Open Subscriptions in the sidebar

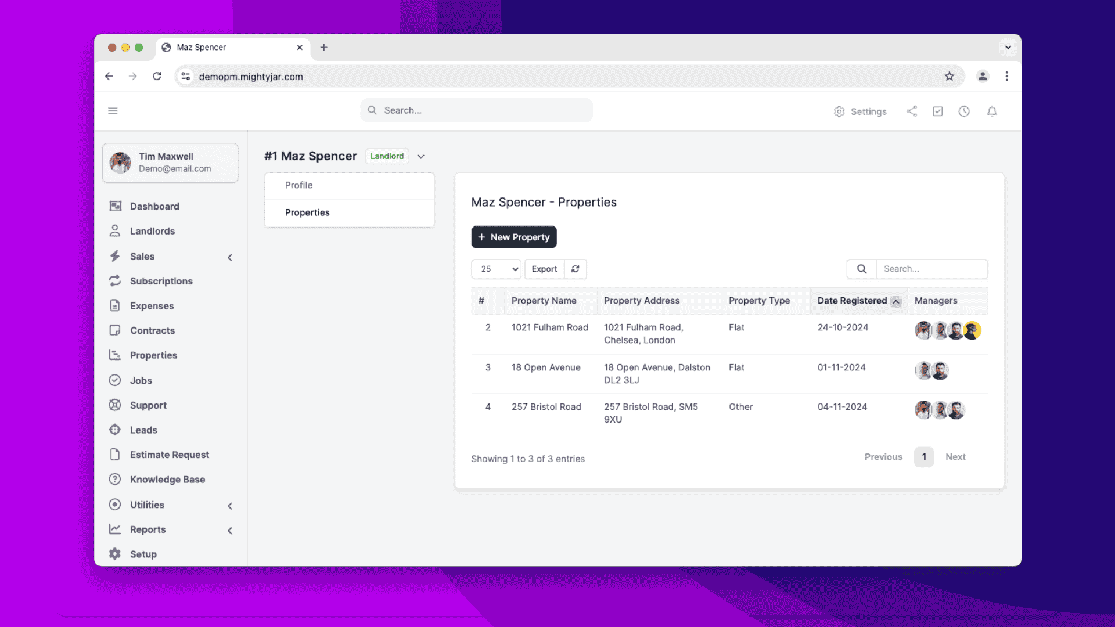(161, 281)
